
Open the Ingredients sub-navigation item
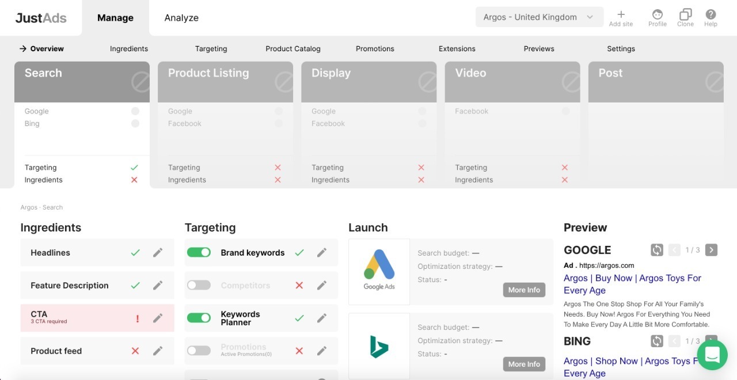point(129,49)
